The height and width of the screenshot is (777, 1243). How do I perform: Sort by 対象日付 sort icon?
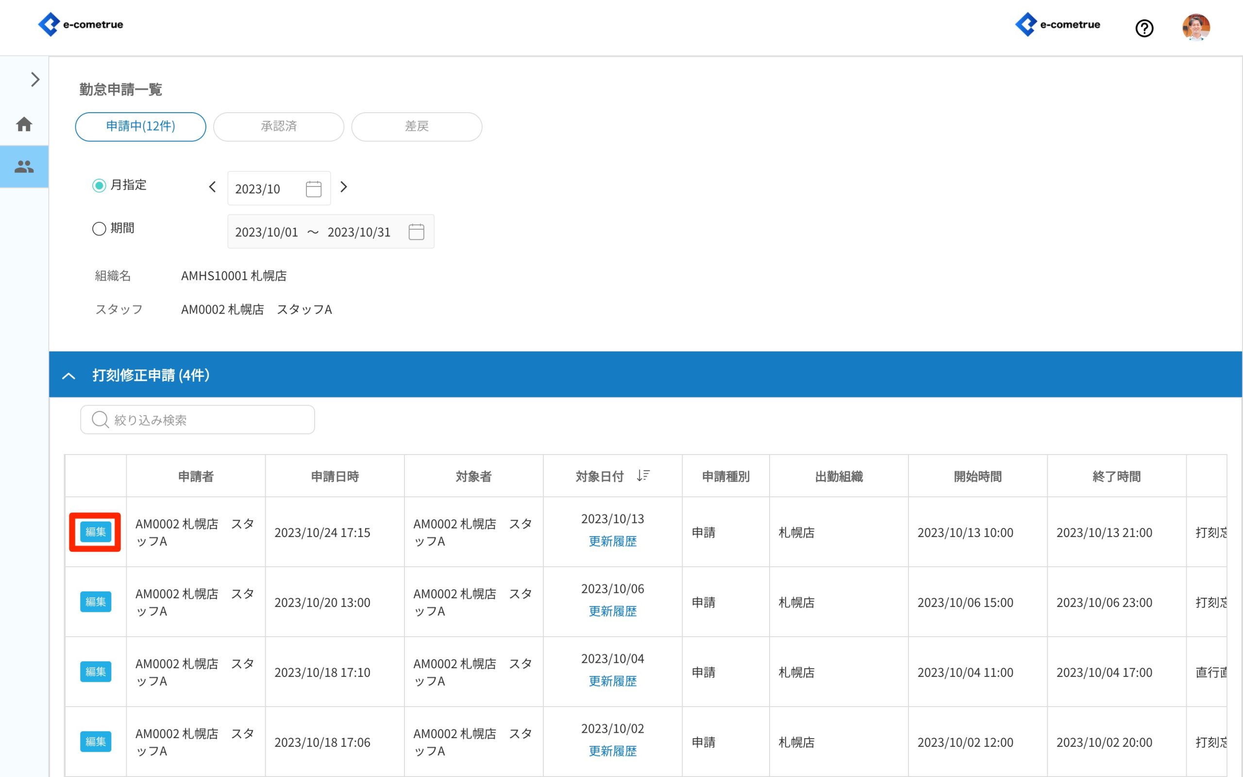pyautogui.click(x=643, y=475)
